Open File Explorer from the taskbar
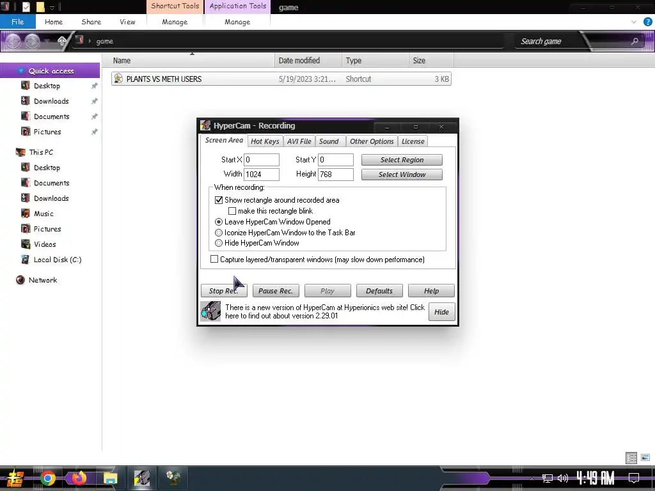The image size is (655, 491). tap(110, 478)
